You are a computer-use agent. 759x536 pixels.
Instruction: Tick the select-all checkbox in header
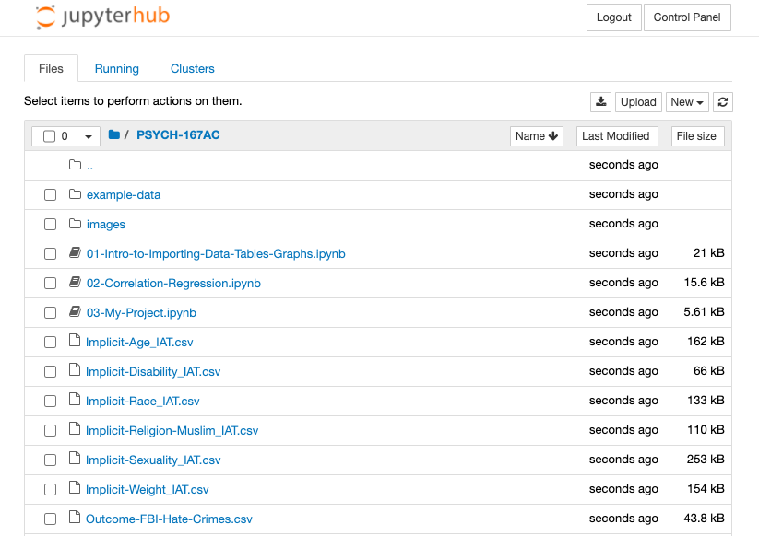click(50, 136)
